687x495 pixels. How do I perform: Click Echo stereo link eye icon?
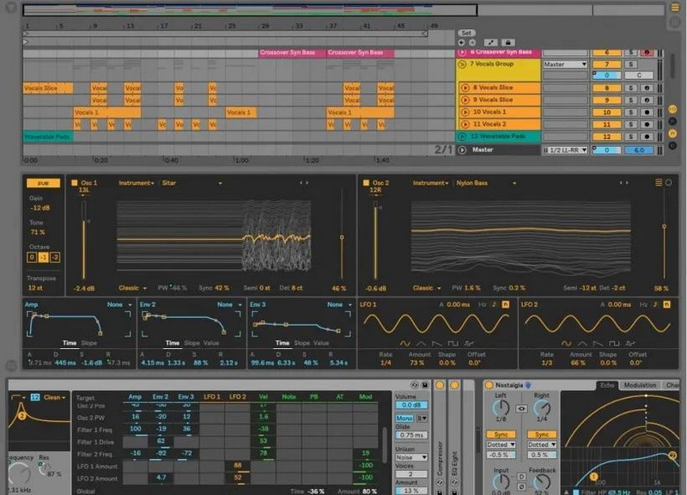tap(521, 408)
